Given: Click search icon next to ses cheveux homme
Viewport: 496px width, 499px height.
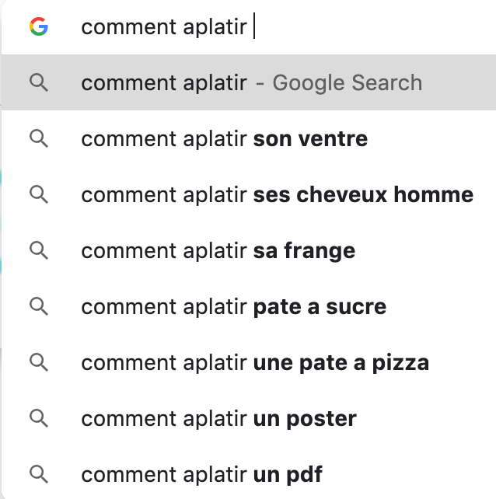Looking at the screenshot, I should 39,195.
